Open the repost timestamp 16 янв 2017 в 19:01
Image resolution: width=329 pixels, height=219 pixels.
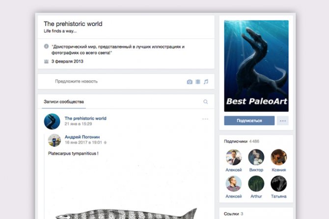pos(83,143)
